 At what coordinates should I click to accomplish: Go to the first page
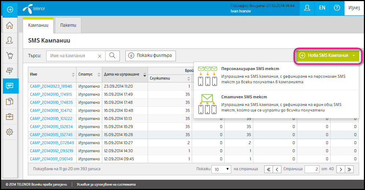click(x=268, y=169)
